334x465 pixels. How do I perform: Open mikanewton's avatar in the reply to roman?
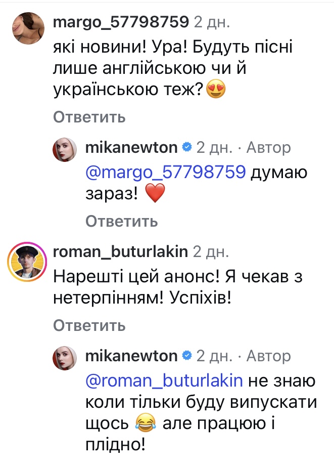click(64, 359)
